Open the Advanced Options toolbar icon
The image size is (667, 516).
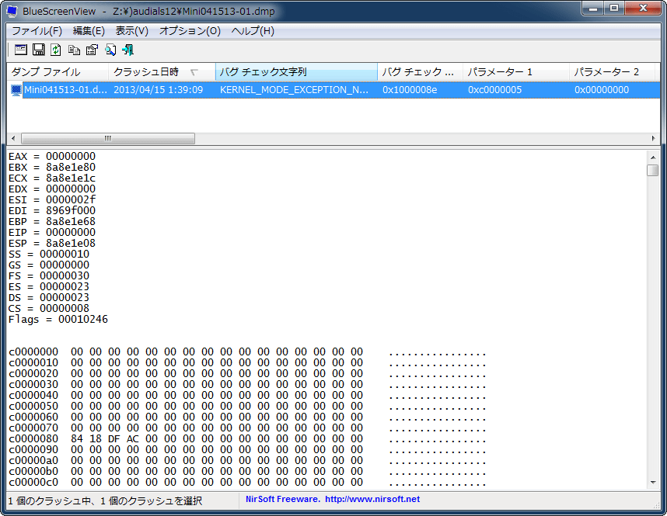(20, 50)
